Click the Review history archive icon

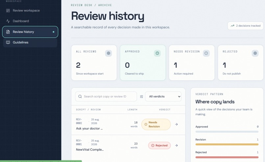[x=8, y=32]
